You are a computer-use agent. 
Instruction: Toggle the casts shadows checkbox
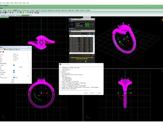click(14, 70)
